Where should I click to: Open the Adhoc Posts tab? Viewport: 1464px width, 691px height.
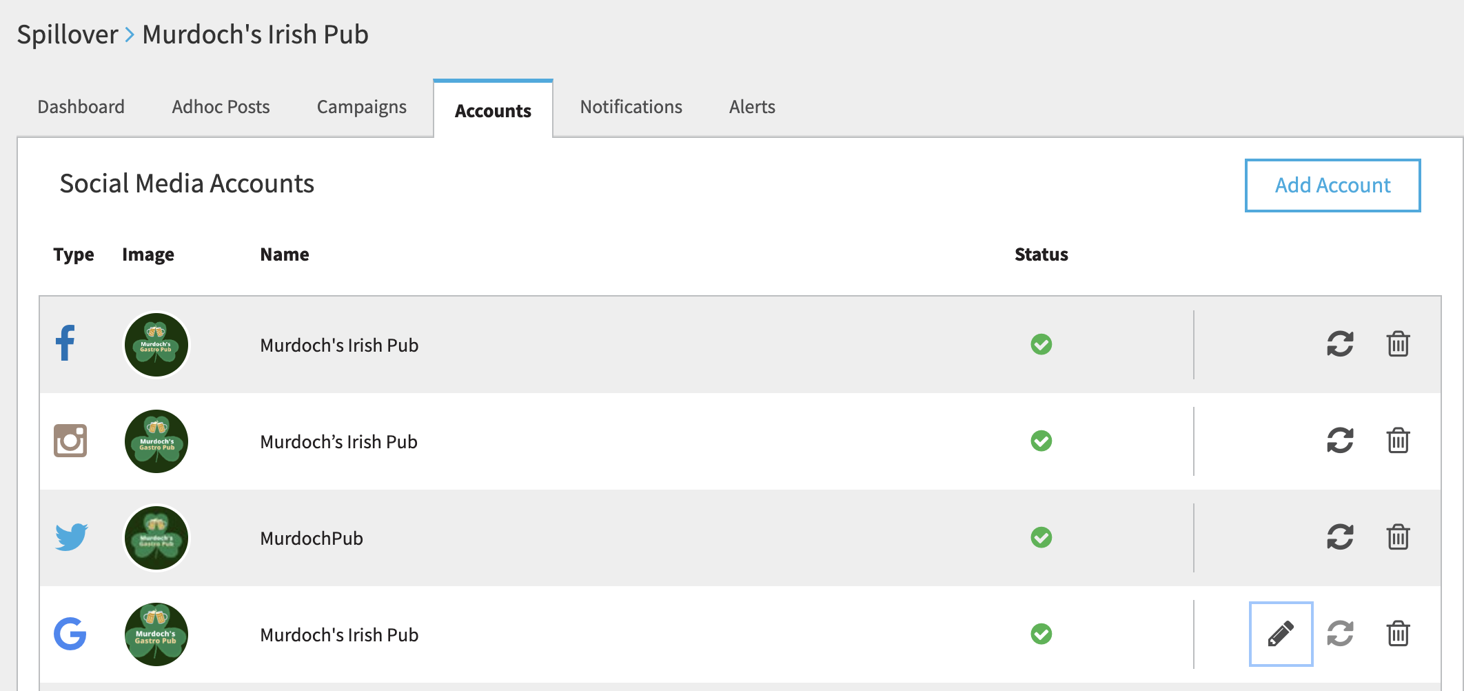pyautogui.click(x=221, y=107)
